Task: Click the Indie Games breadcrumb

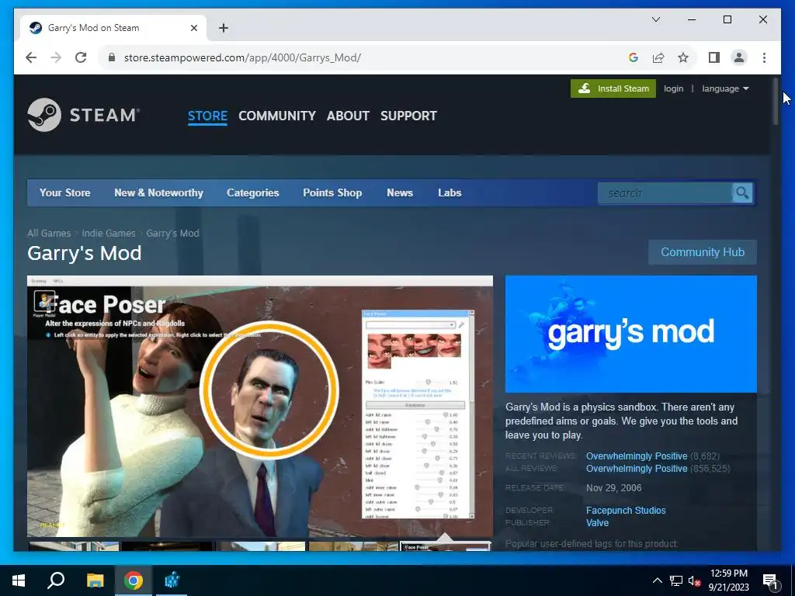Action: pos(109,233)
